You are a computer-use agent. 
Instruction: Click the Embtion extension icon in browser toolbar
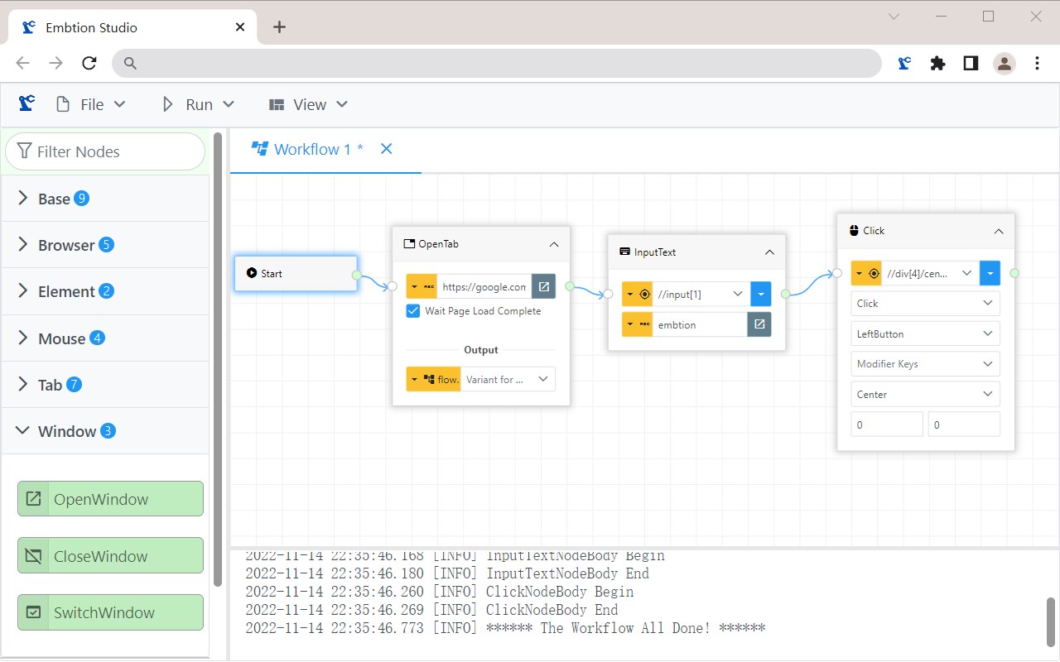click(904, 63)
